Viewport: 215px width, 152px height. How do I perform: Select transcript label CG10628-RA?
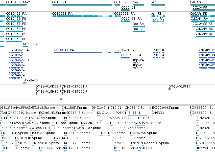click(125, 14)
